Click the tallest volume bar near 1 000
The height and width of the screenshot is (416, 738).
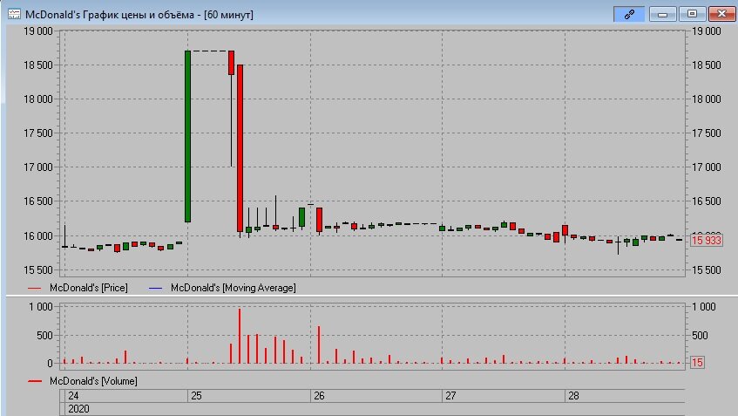[x=240, y=336]
